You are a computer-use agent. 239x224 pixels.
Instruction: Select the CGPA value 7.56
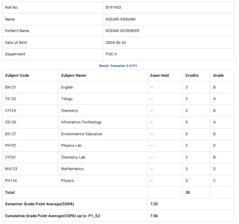click(x=154, y=216)
